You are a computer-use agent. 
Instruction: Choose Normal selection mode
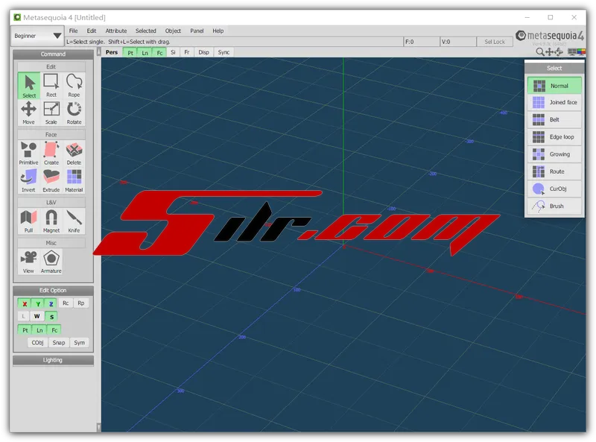(x=554, y=86)
